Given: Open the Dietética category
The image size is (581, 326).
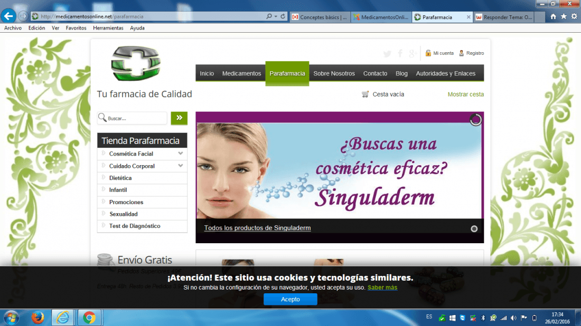Looking at the screenshot, I should point(120,178).
